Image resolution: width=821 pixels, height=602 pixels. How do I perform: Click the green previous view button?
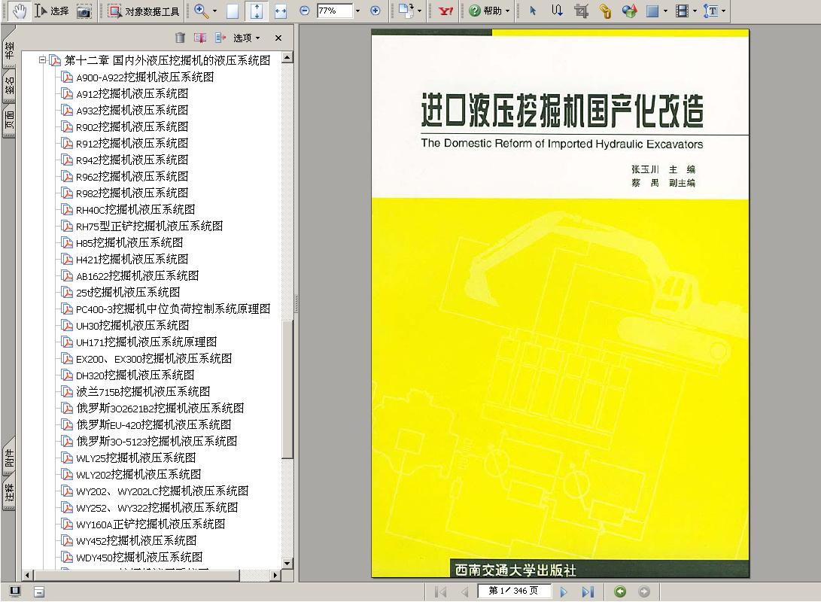(x=620, y=591)
